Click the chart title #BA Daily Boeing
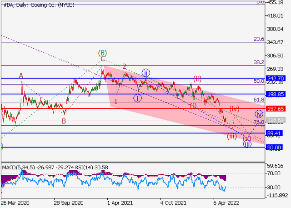 coord(39,5)
